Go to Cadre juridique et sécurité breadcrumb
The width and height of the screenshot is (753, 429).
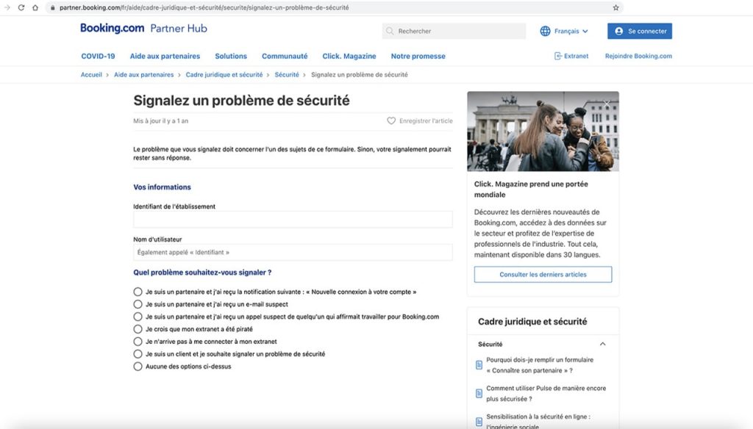(x=224, y=75)
